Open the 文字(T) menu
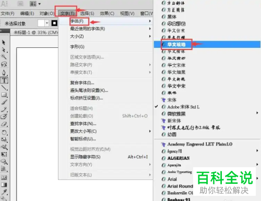The width and height of the screenshot is (261, 201). (x=67, y=14)
